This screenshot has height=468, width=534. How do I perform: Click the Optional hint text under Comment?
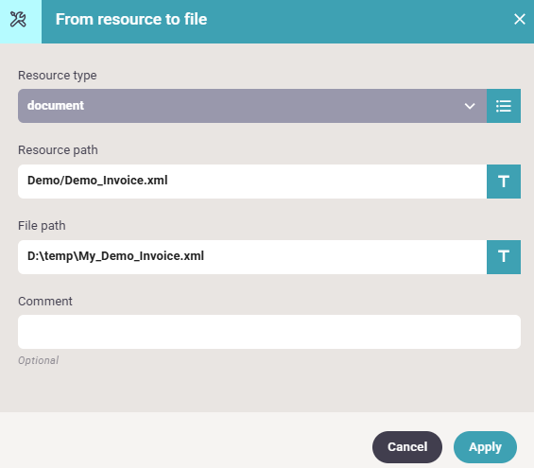[x=38, y=360]
